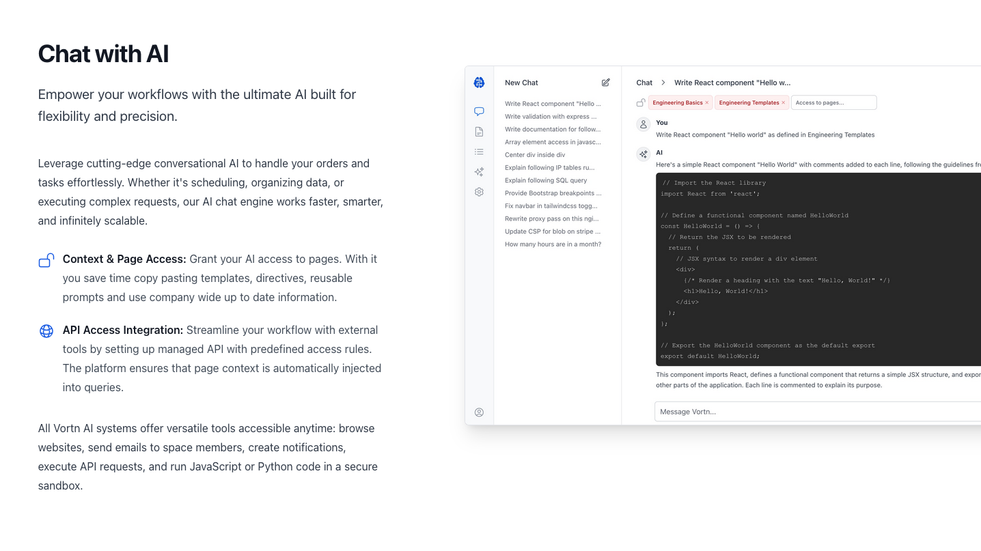
Task: Open chat Rewrite proxy pass on this ngi...
Action: click(x=552, y=218)
